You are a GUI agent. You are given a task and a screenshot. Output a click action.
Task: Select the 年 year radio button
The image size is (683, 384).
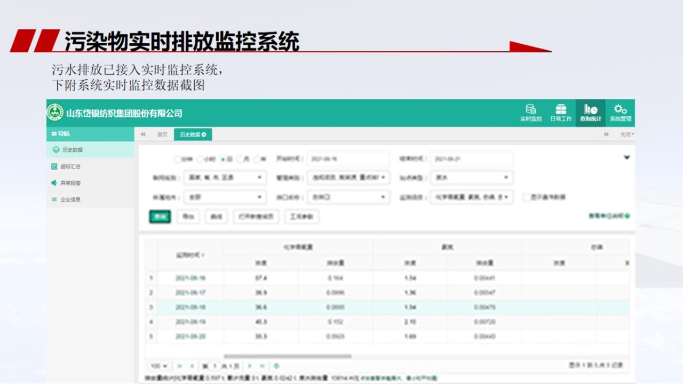tap(257, 159)
